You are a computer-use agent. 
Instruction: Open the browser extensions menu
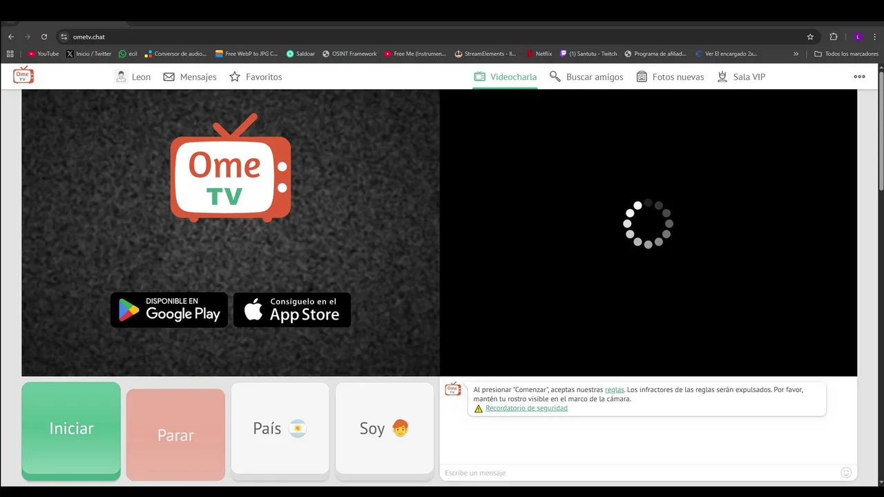(x=834, y=37)
